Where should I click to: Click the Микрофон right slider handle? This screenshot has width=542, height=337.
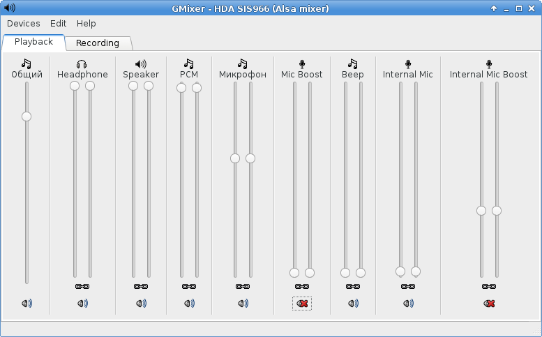click(x=250, y=158)
